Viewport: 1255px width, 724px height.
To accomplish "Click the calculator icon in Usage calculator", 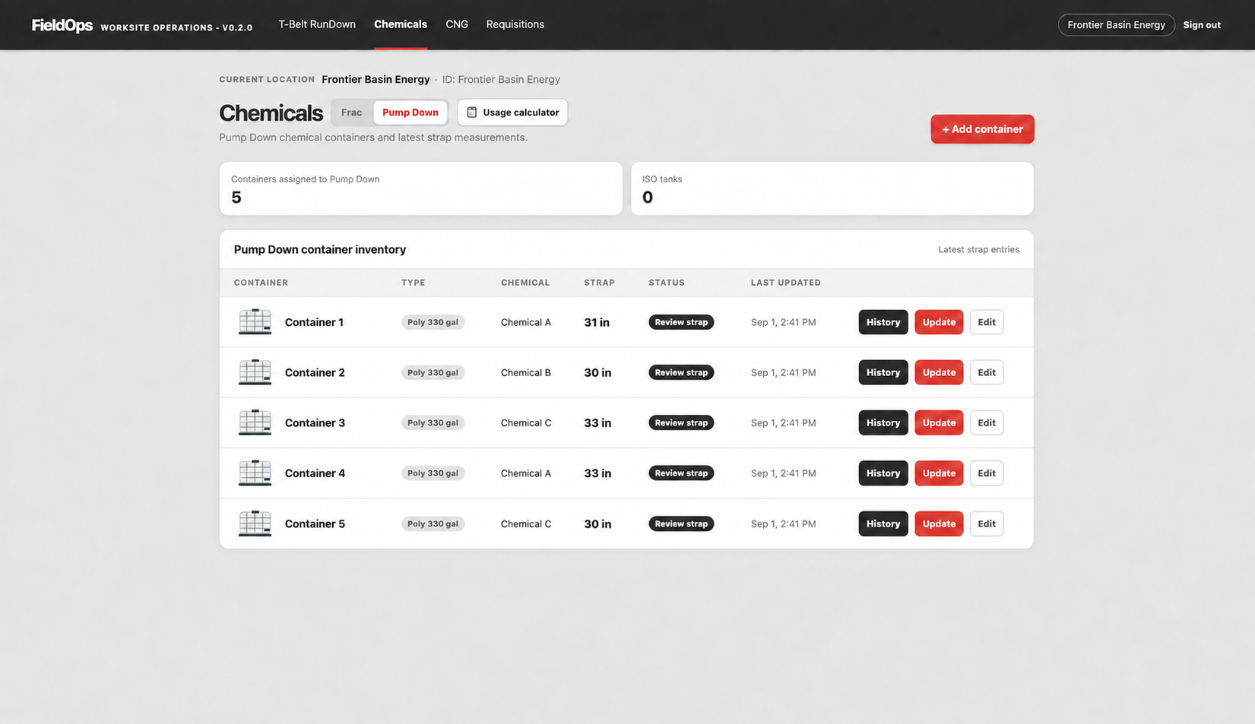I will click(x=472, y=112).
